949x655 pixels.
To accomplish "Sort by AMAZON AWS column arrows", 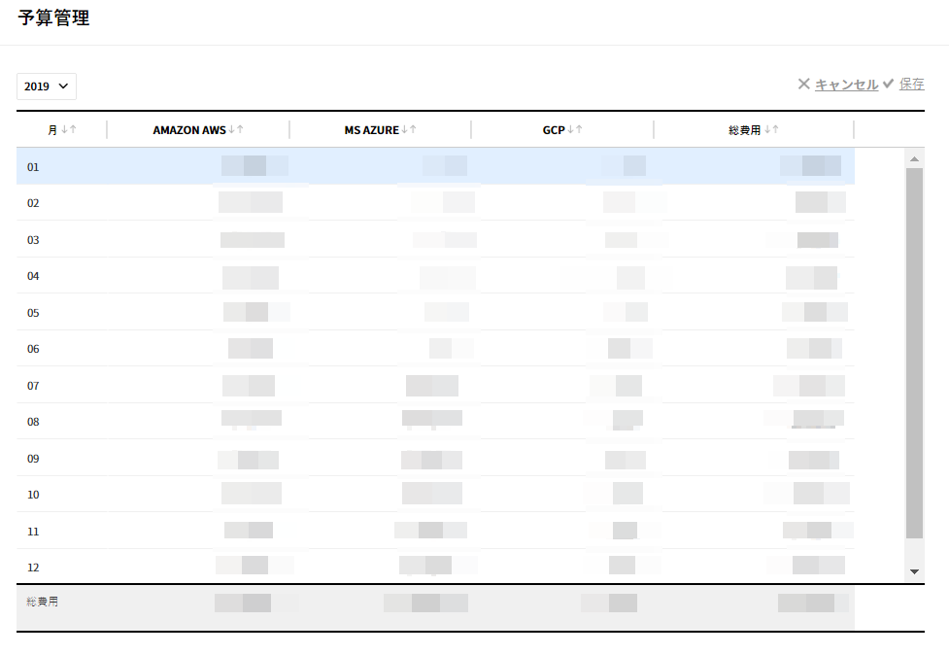I will pos(236,129).
